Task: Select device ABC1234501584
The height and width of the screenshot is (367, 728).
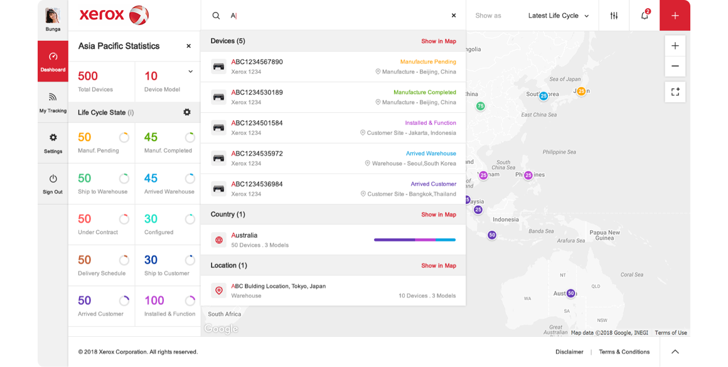Action: (x=333, y=128)
